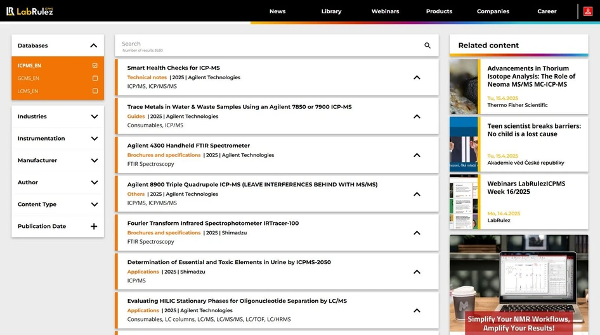Expand the Content Type filter
Image resolution: width=600 pixels, height=335 pixels.
coord(94,205)
